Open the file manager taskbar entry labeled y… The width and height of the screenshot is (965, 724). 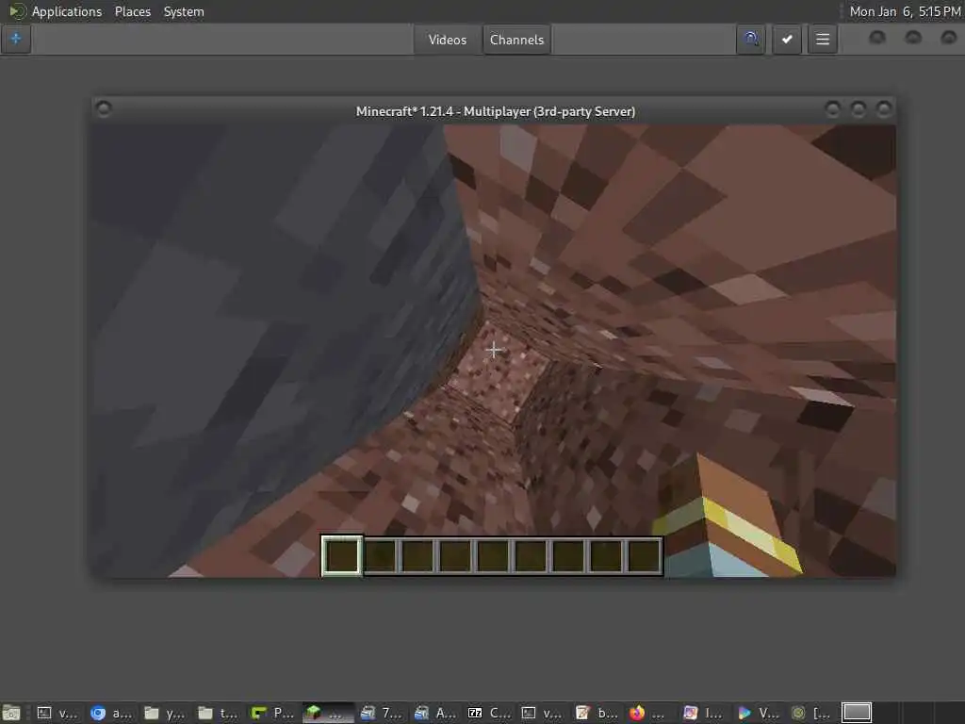tap(165, 713)
